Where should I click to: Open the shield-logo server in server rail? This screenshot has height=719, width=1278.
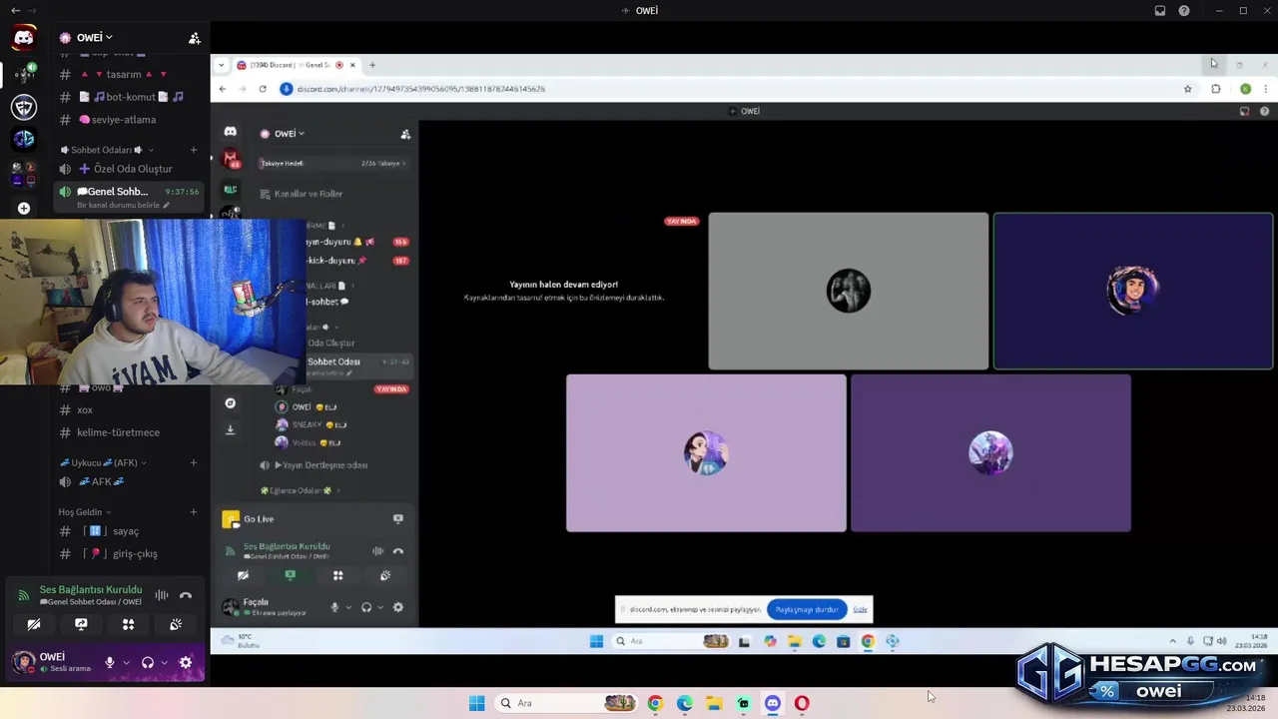coord(24,107)
